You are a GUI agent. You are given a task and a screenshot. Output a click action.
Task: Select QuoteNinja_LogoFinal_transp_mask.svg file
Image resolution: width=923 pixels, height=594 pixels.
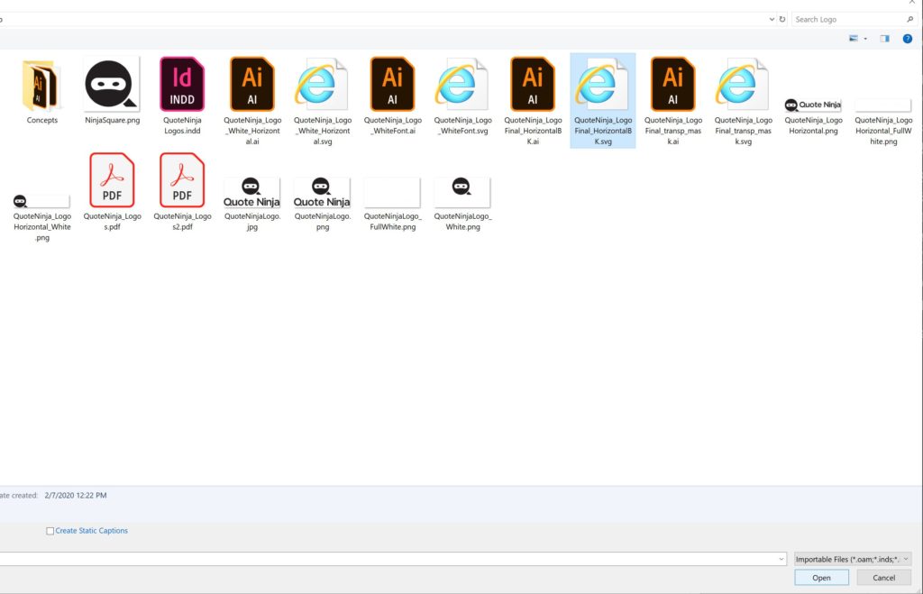[743, 101]
